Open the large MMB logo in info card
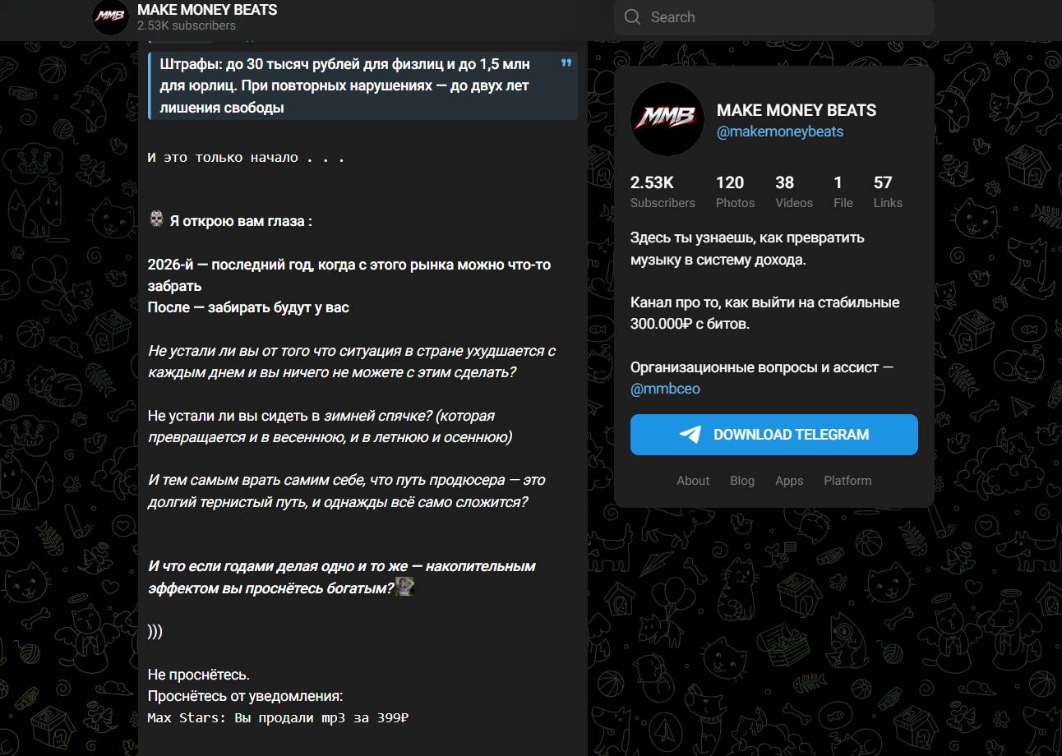The image size is (1062, 756). (667, 119)
